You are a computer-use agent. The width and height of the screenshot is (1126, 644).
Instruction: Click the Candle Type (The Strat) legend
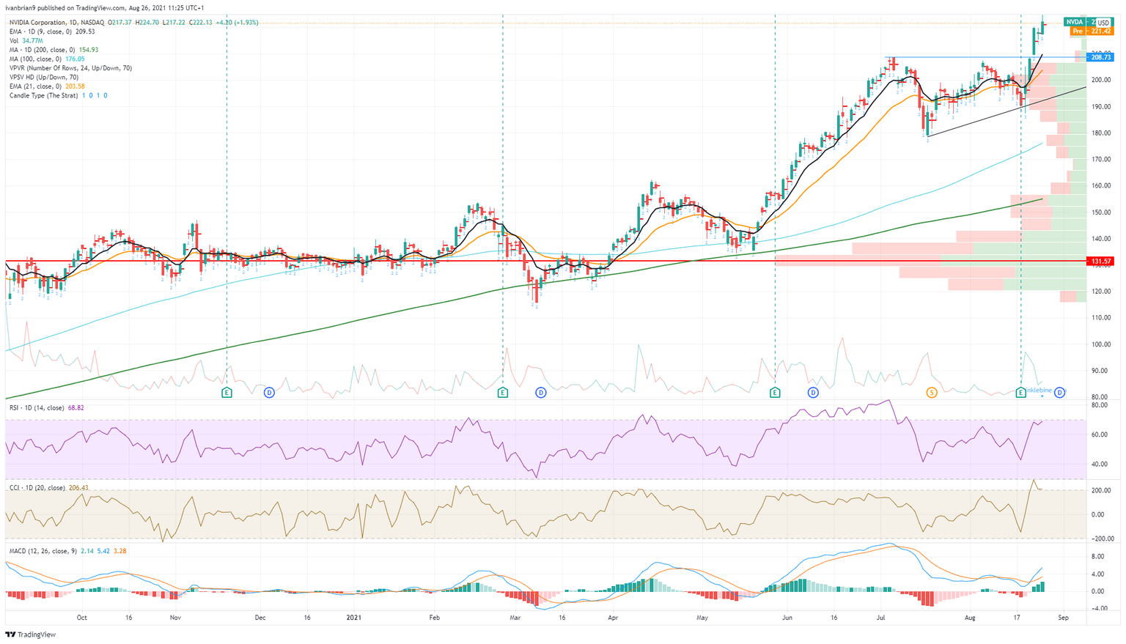(x=43, y=95)
